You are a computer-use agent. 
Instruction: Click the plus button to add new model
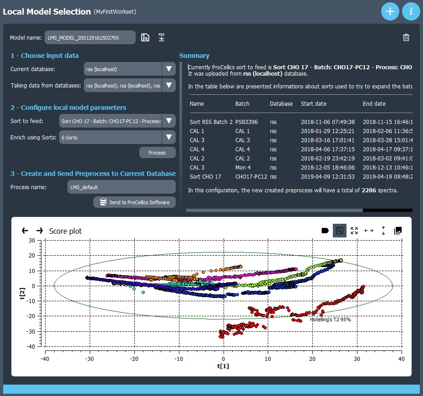pyautogui.click(x=390, y=12)
